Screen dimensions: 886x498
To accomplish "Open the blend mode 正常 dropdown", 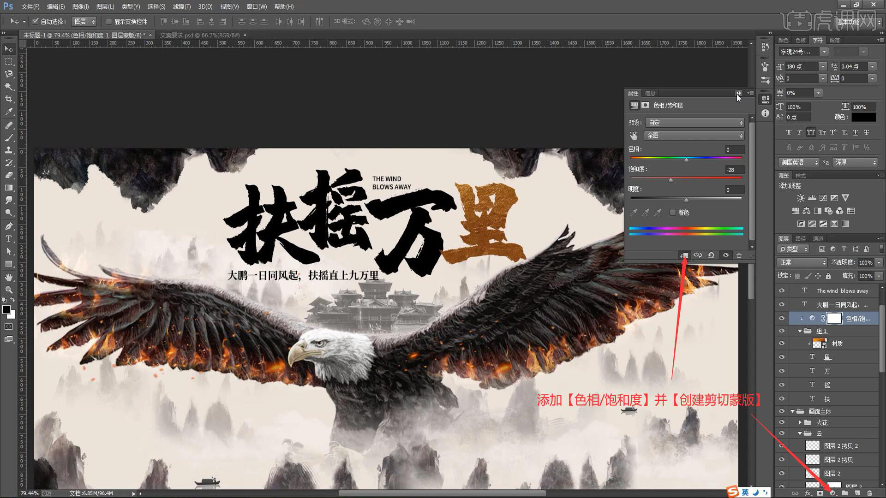I will 802,262.
